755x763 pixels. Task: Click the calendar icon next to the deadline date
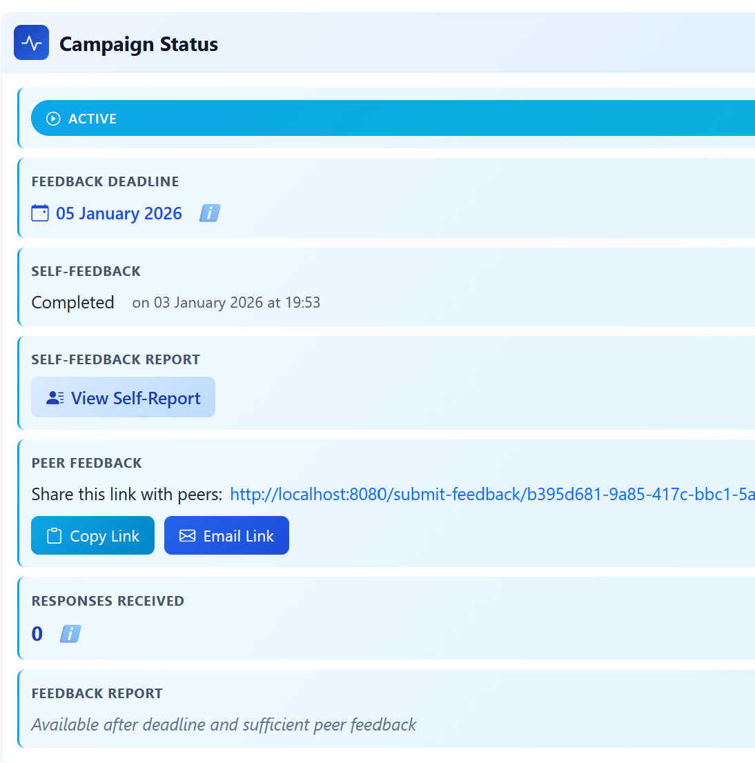(x=39, y=213)
